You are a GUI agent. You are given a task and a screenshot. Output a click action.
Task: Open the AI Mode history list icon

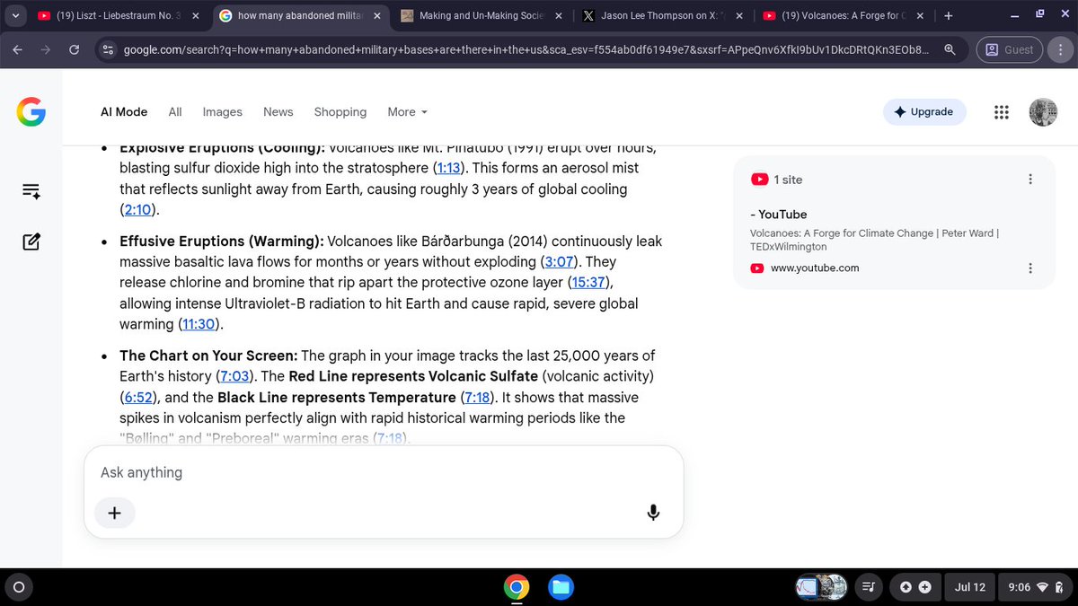click(x=31, y=191)
